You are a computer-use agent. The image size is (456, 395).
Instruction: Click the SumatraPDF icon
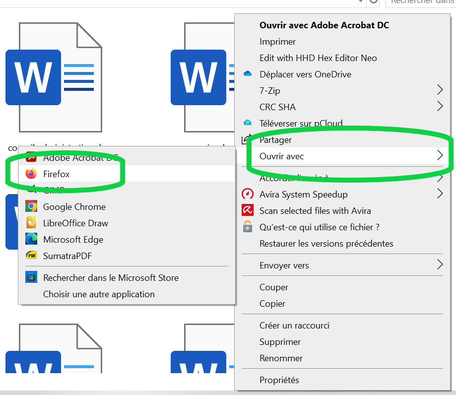pyautogui.click(x=31, y=256)
